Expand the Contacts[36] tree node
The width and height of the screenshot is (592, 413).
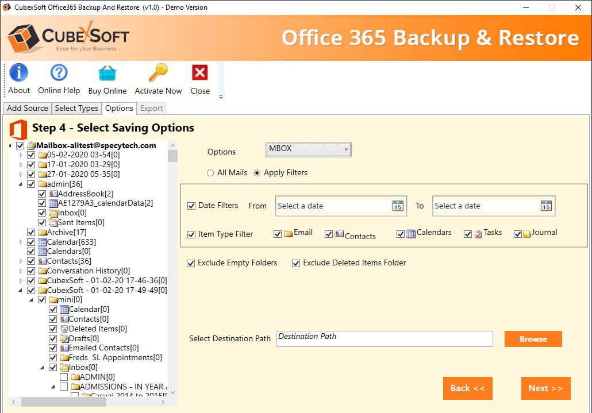tap(21, 261)
